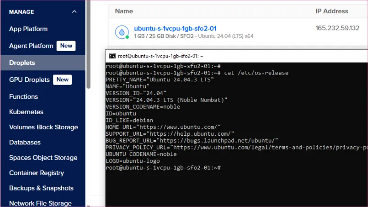The height and width of the screenshot is (207, 368).
Task: Open Volumes Block Storage
Action: 43,127
